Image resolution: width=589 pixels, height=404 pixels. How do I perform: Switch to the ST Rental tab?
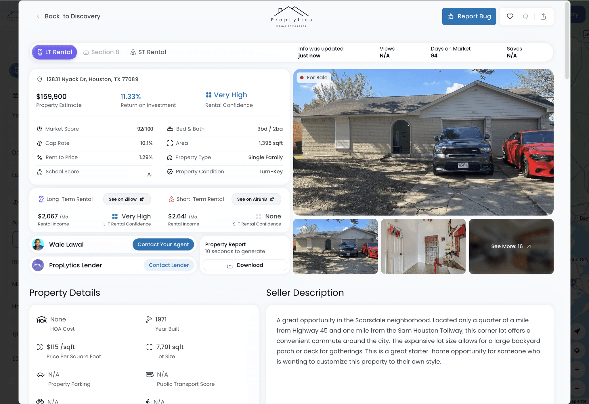148,52
